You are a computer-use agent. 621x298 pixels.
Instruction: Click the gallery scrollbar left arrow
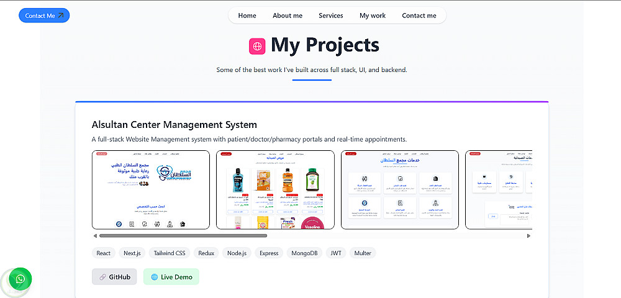click(95, 236)
